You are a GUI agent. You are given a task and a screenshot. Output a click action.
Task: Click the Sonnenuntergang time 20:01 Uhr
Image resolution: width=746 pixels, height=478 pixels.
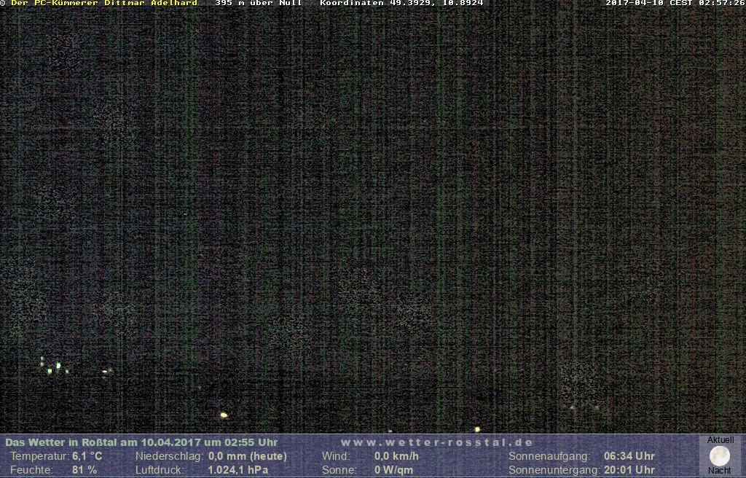[x=629, y=470]
